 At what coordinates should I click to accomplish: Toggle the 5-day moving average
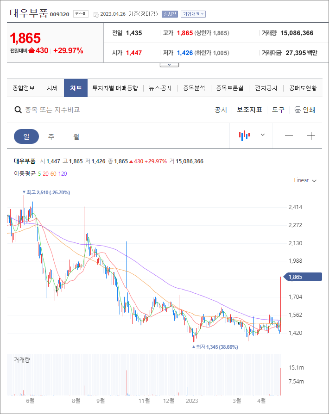click(x=39, y=174)
